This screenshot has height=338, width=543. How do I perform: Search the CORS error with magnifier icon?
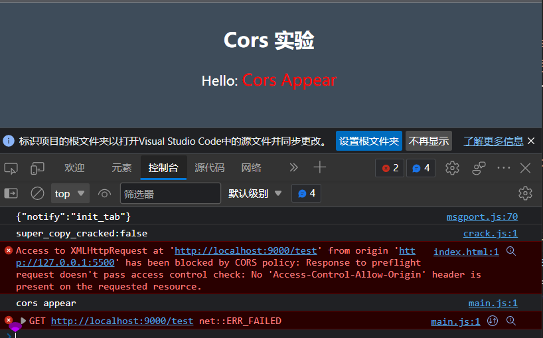tap(511, 252)
